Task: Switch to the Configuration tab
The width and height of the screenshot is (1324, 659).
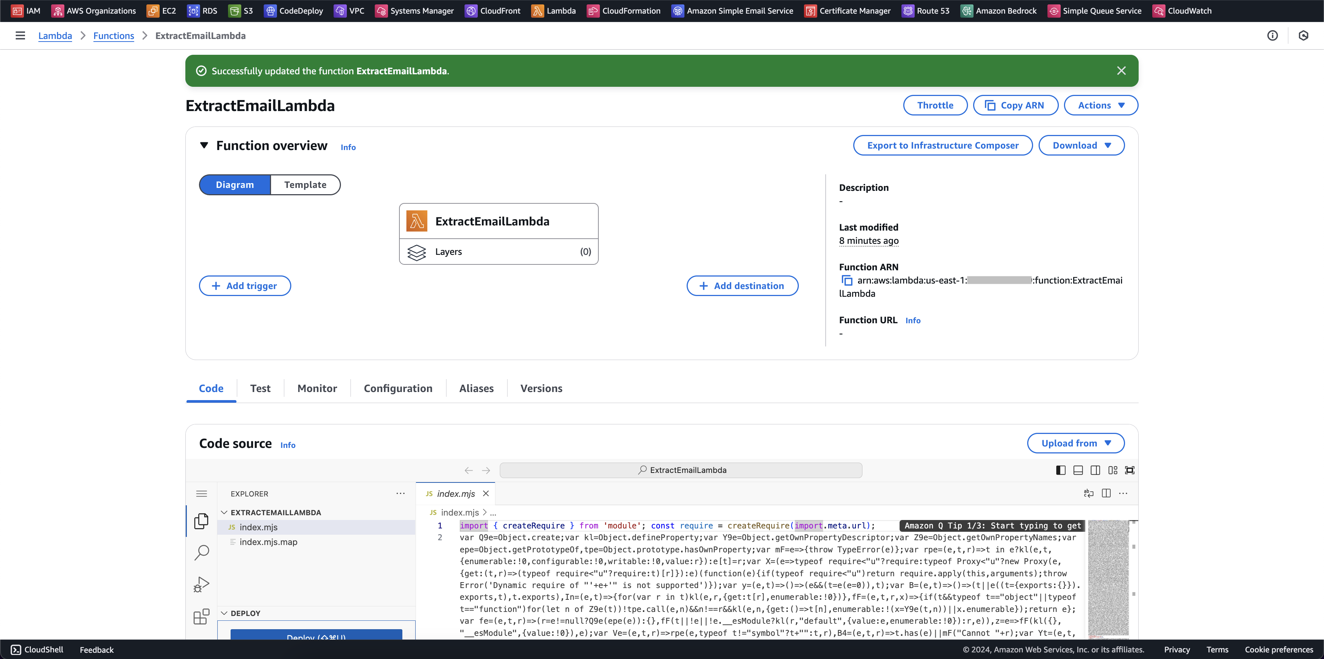Action: (398, 388)
